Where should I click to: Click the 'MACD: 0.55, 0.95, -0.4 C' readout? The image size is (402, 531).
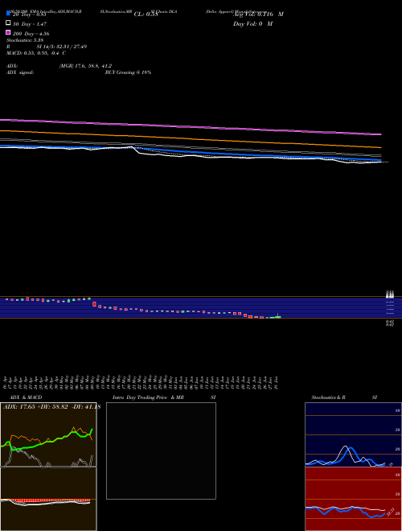36,53
